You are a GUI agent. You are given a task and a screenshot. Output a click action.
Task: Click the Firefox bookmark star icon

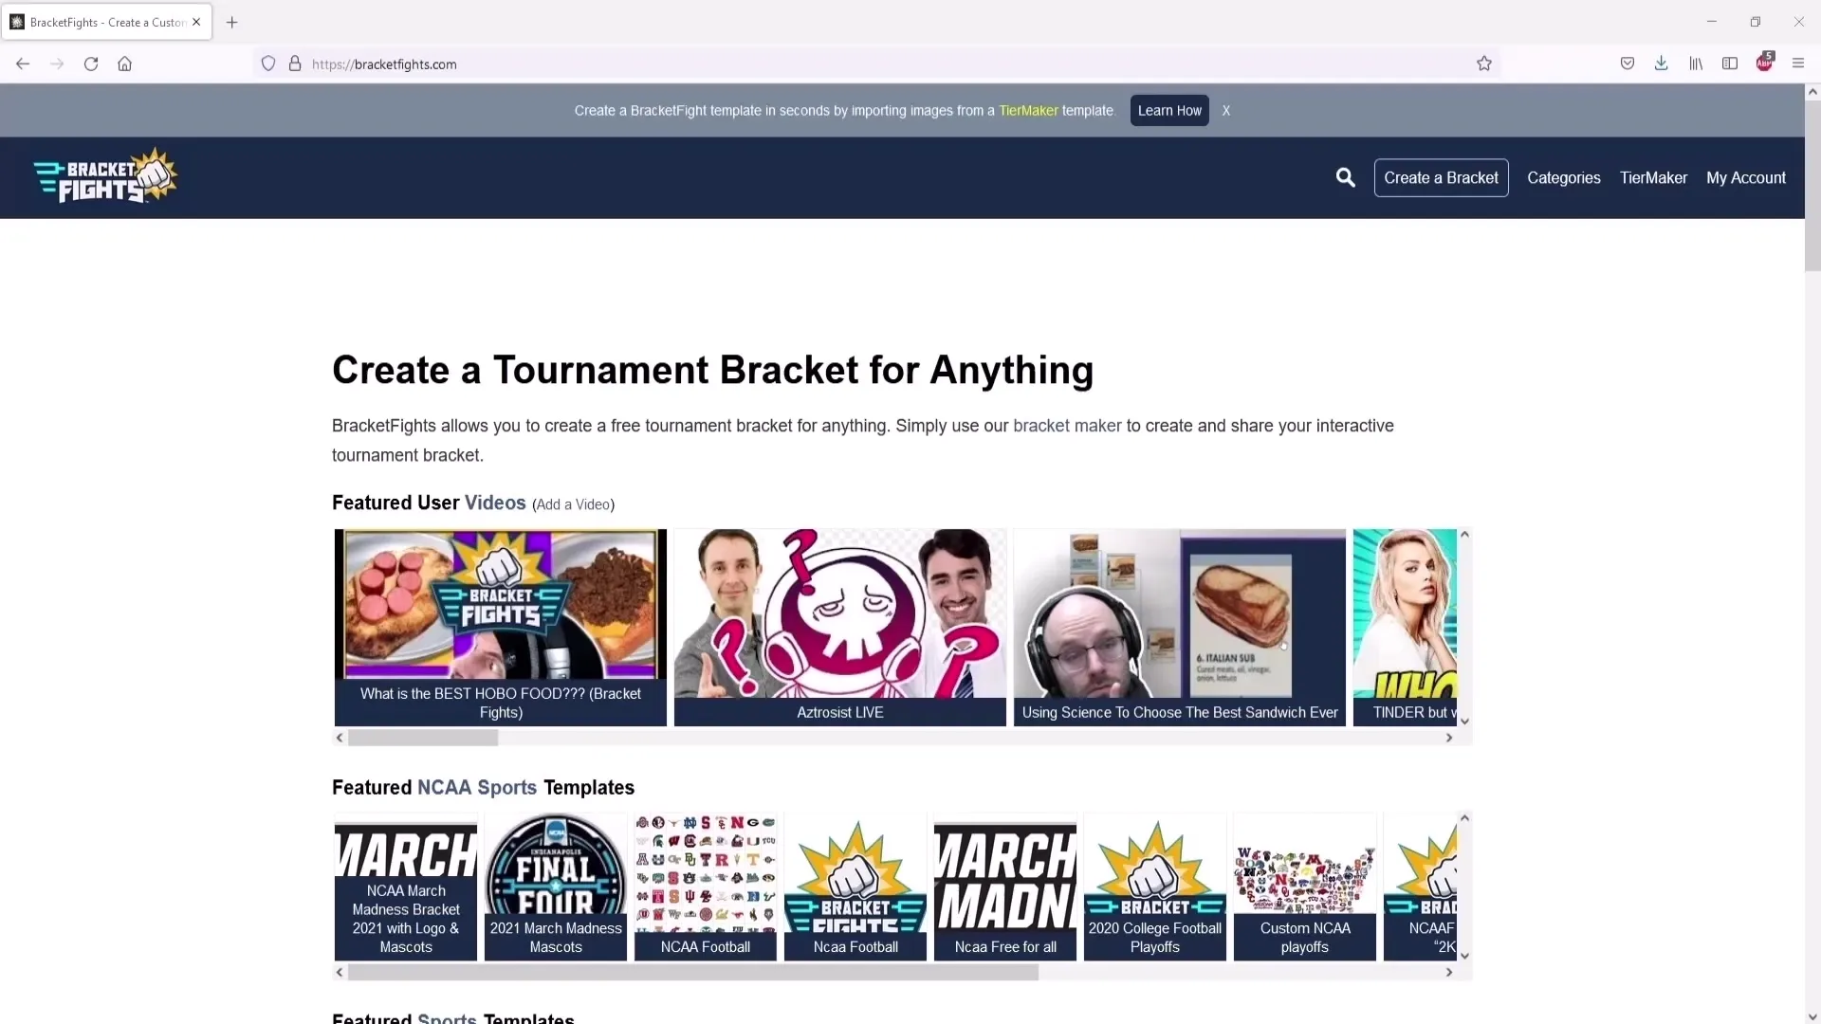pos(1483,63)
